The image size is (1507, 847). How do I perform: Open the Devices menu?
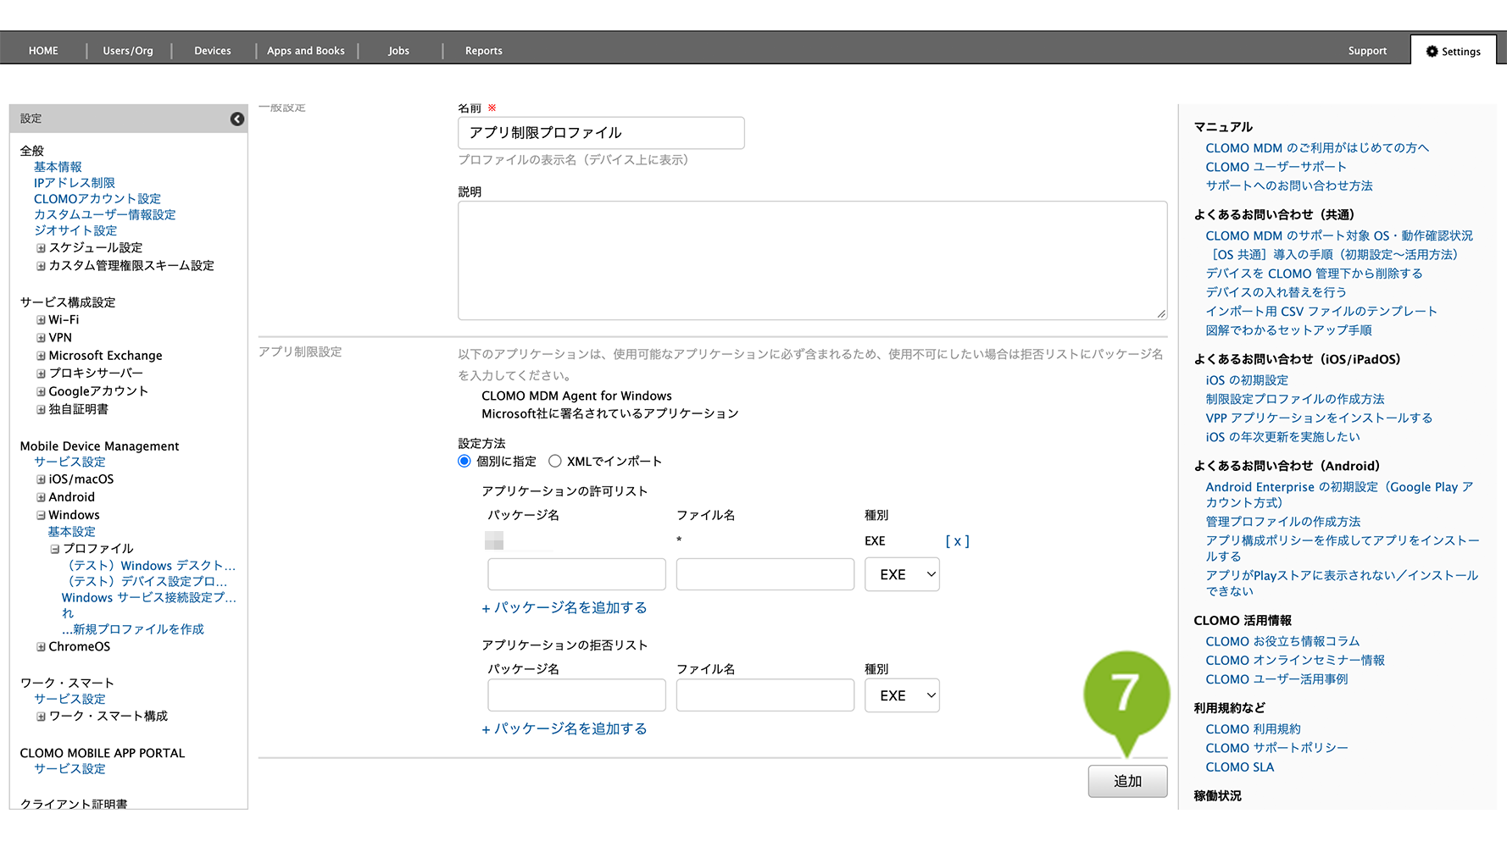coord(213,51)
